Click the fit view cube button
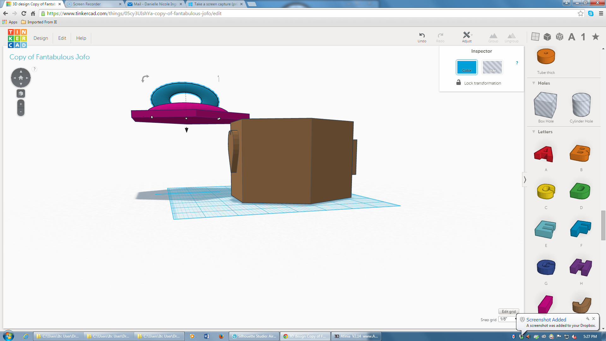The width and height of the screenshot is (606, 341). point(21,93)
